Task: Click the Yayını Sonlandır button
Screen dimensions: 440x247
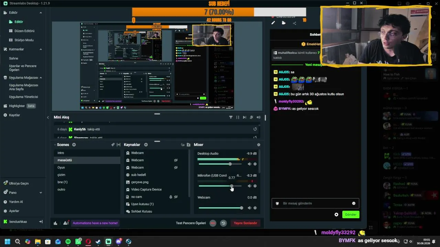Action: point(245,223)
